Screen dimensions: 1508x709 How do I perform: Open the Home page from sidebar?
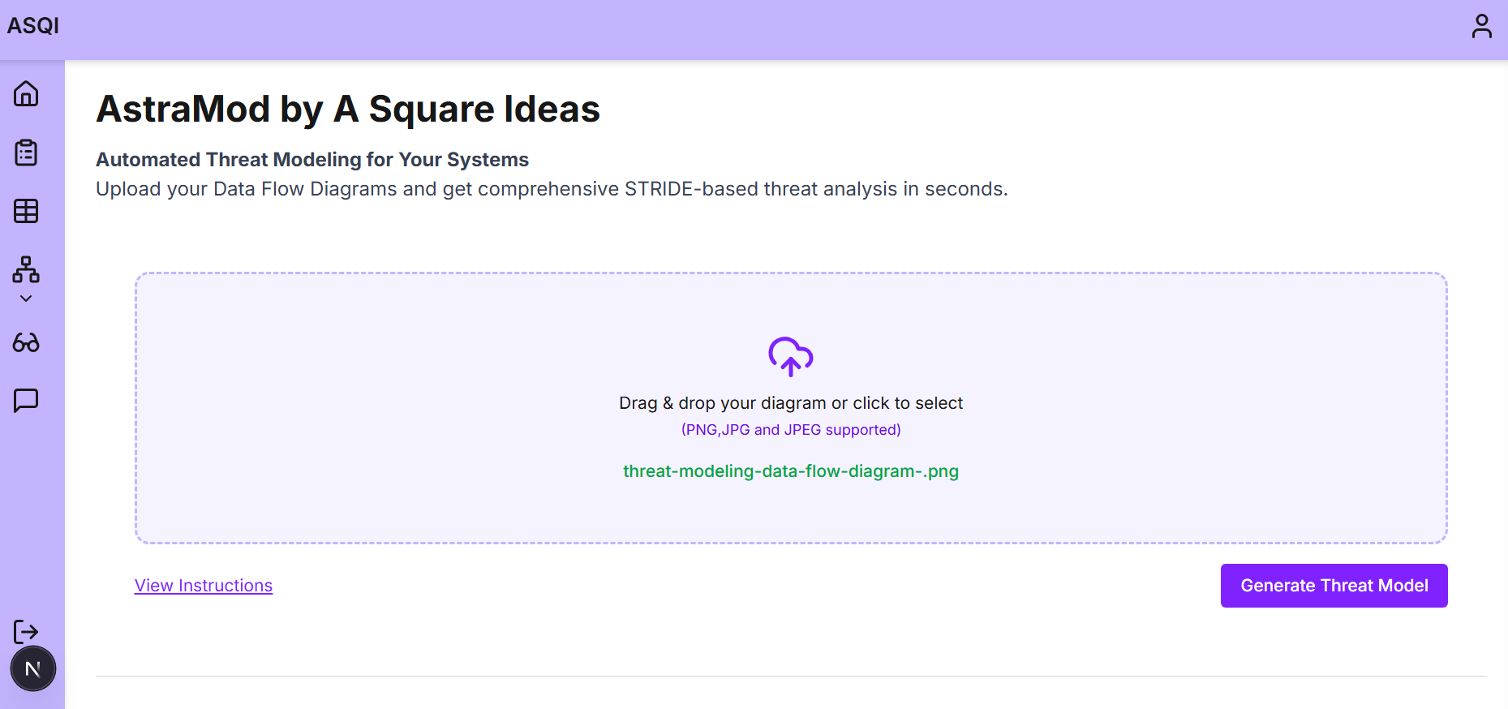coord(26,93)
